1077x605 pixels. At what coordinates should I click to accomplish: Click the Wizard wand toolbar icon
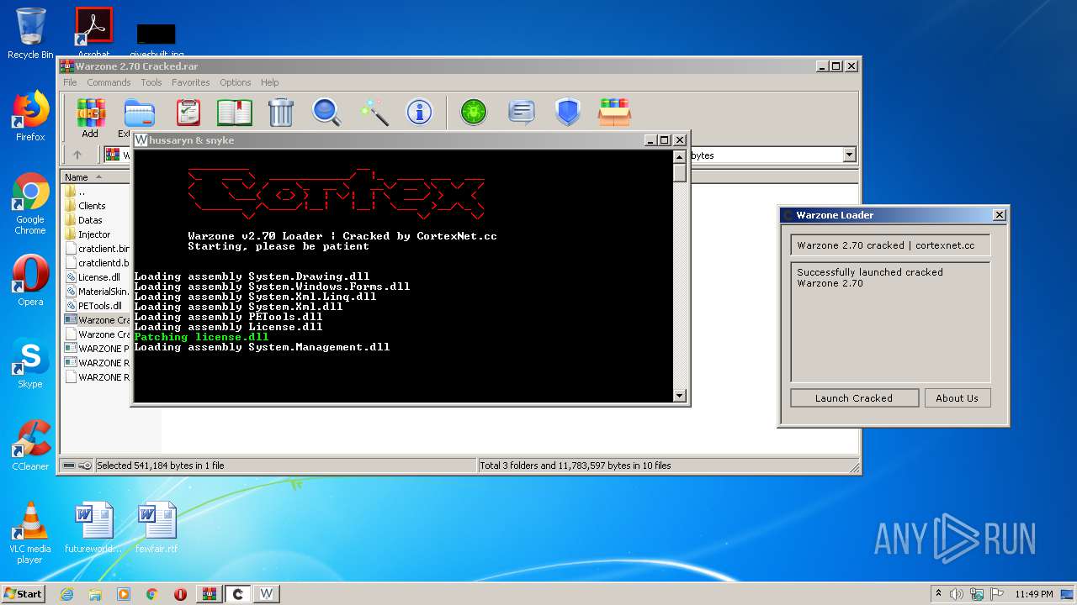[x=374, y=112]
